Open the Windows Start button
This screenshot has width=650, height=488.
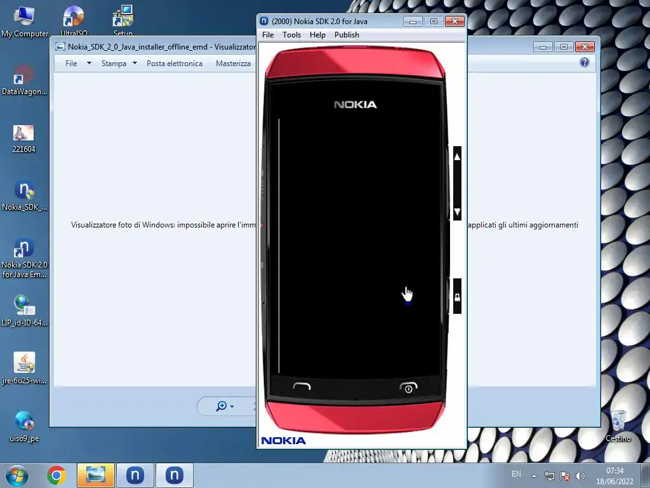pos(17,475)
